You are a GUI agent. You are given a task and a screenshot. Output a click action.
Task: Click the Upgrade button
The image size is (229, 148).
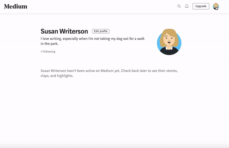201,6
